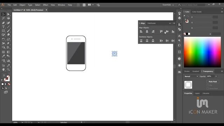Reset default fill and stroke in toolbar
Image resolution: width=224 pixels, height=126 pixels.
click(2, 80)
